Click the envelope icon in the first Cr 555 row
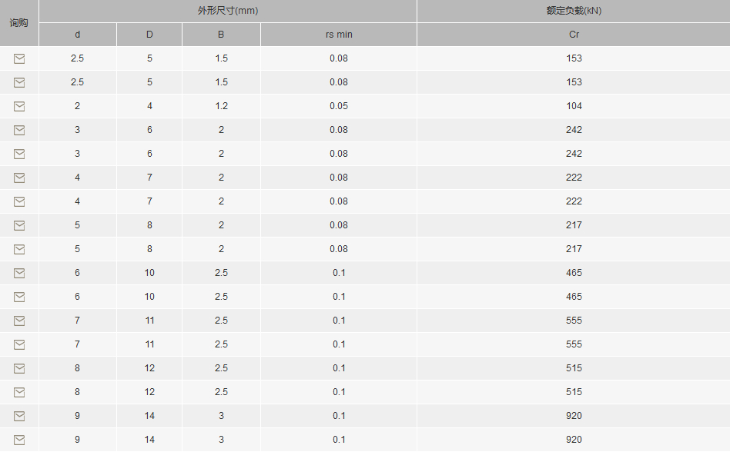The image size is (730, 452). (x=19, y=321)
